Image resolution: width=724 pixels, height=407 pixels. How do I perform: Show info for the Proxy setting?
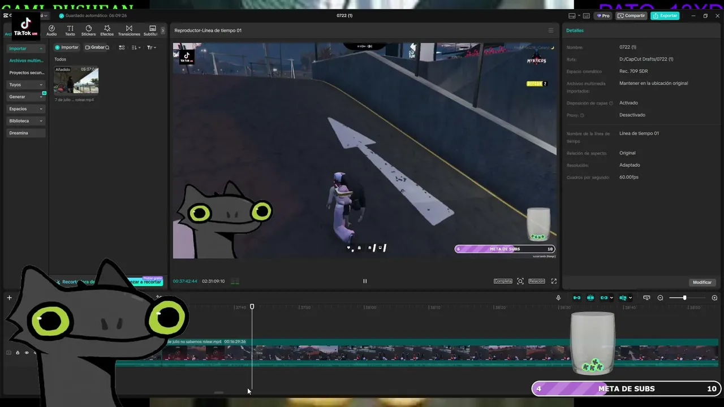pyautogui.click(x=582, y=115)
